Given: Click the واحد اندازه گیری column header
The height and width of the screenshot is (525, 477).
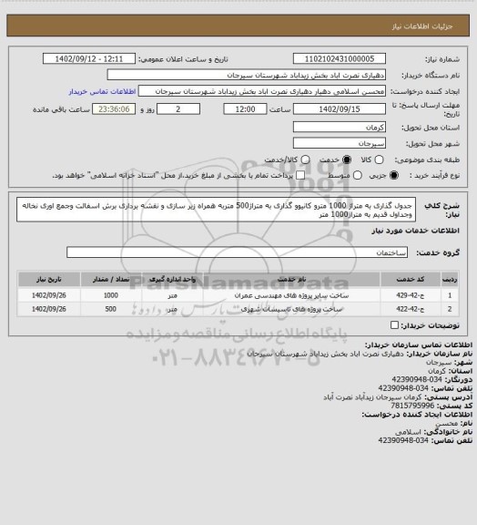Looking at the screenshot, I should coord(172,279).
